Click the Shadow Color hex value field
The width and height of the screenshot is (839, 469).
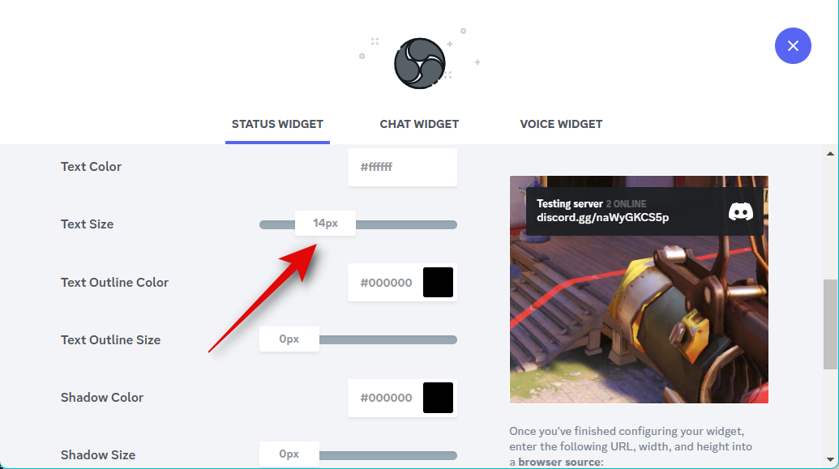tap(386, 398)
